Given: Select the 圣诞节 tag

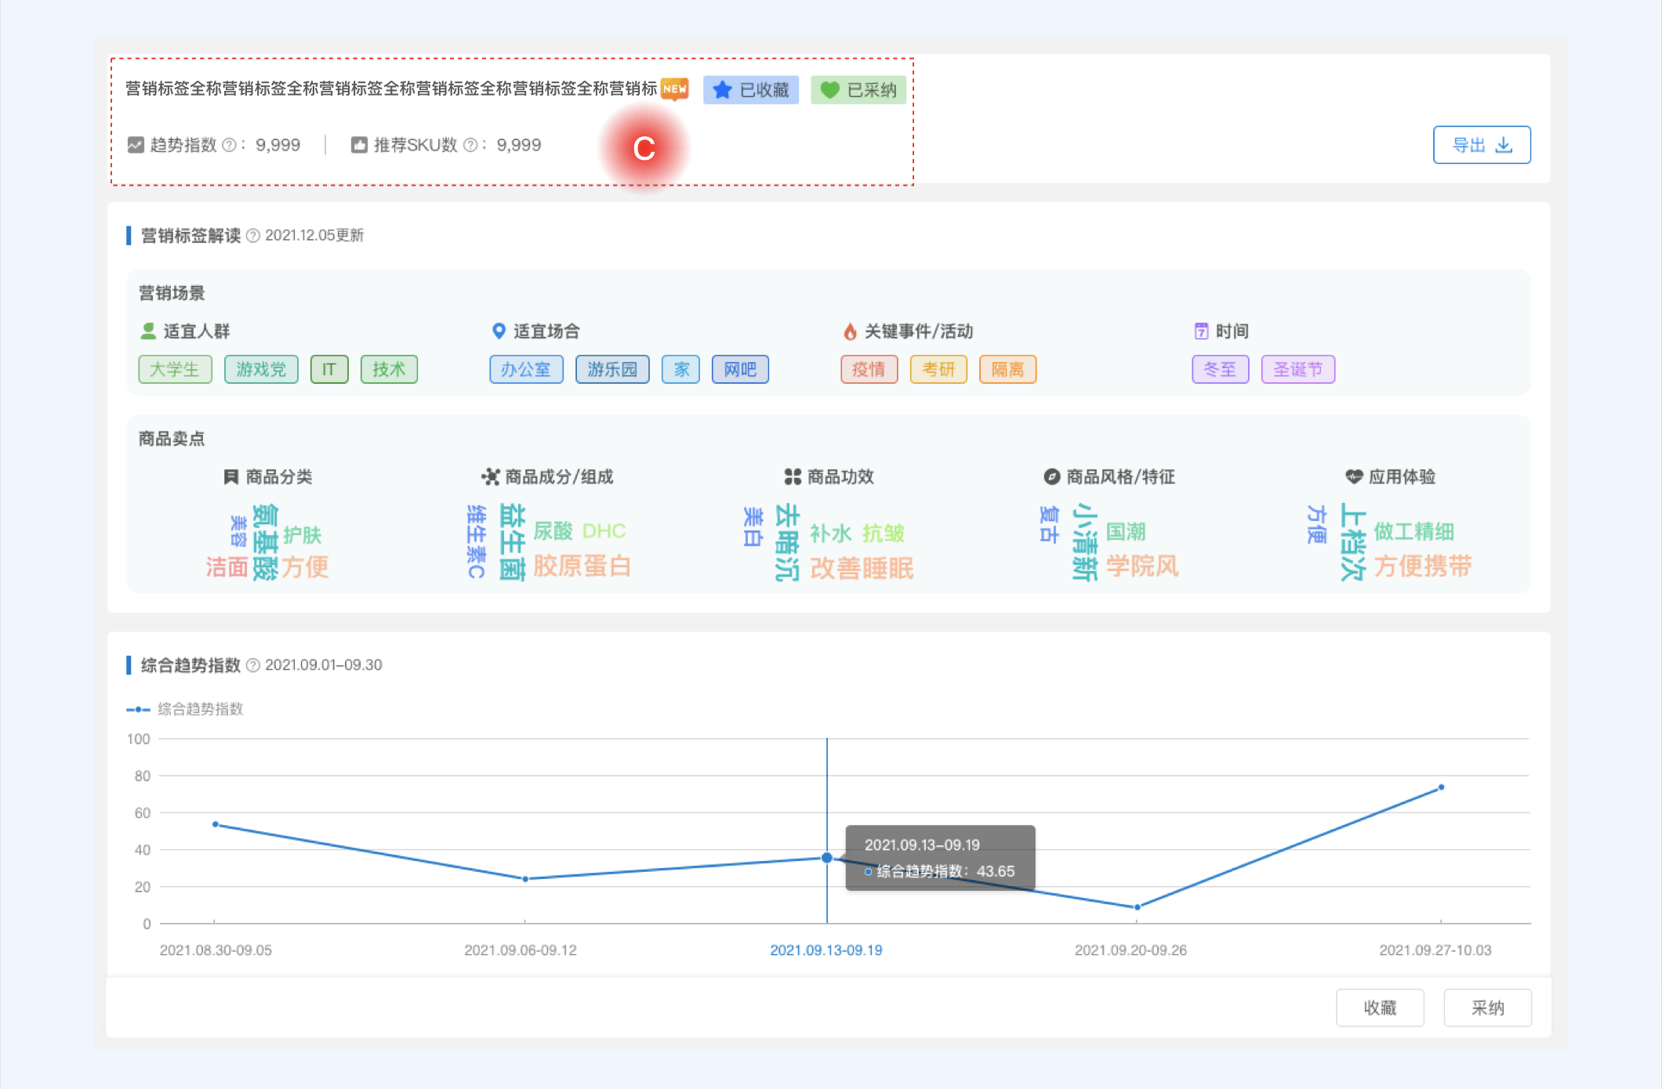Looking at the screenshot, I should pyautogui.click(x=1298, y=369).
